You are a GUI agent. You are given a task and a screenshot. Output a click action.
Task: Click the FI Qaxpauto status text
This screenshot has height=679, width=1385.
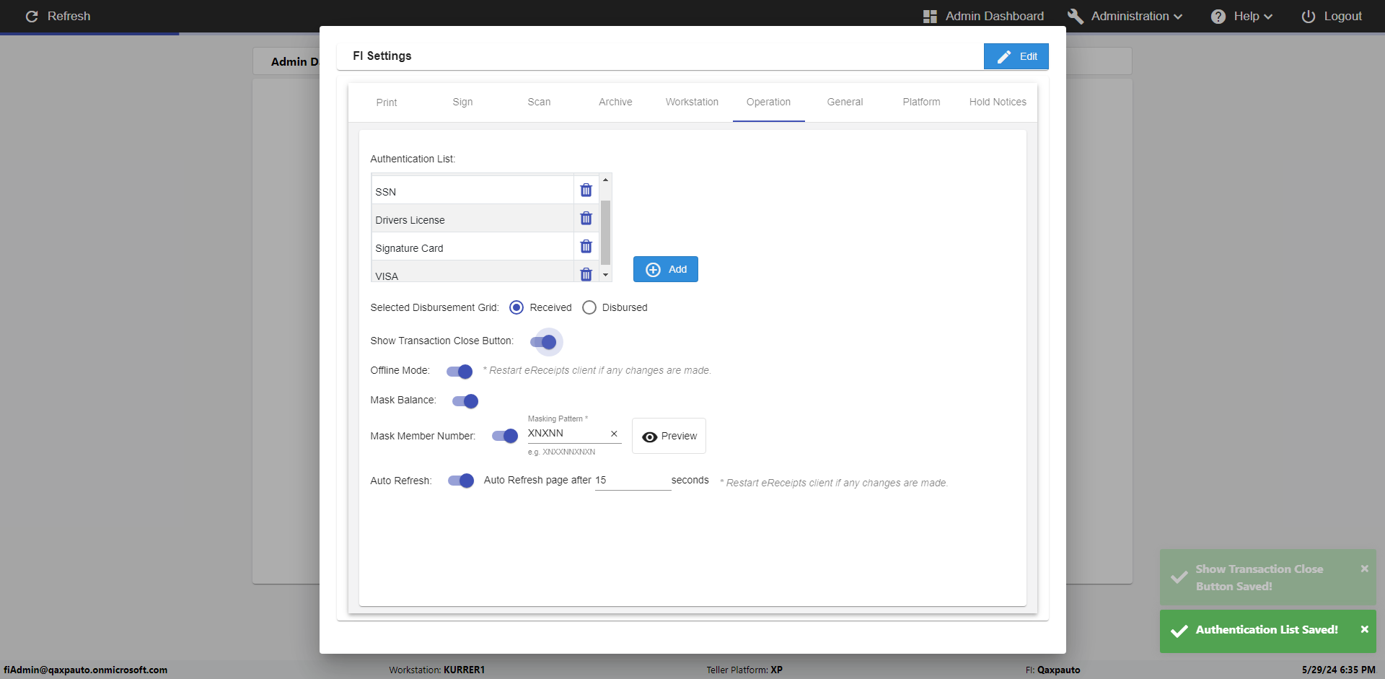[1053, 670]
